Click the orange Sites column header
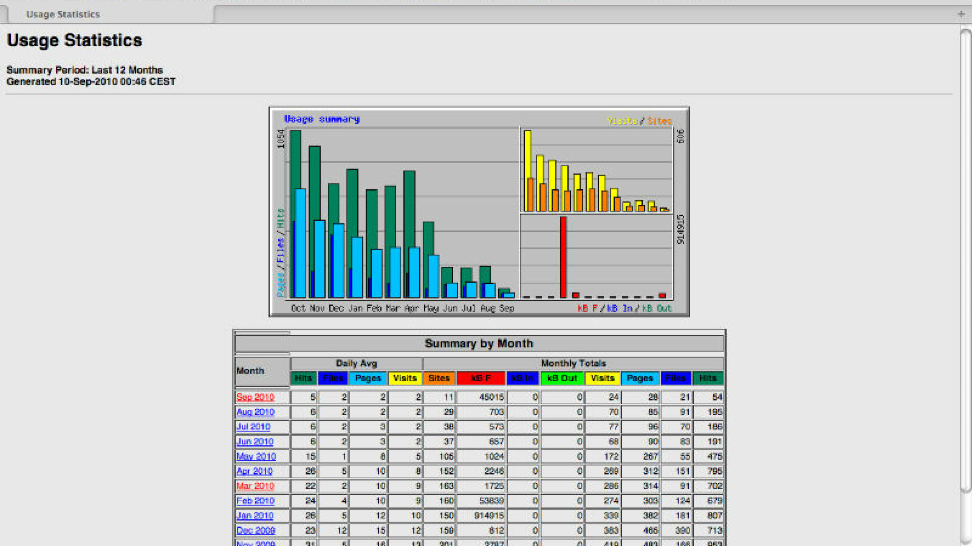The width and height of the screenshot is (972, 546). click(439, 378)
